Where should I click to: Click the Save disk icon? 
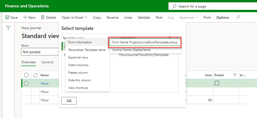pyautogui.click(x=7, y=17)
